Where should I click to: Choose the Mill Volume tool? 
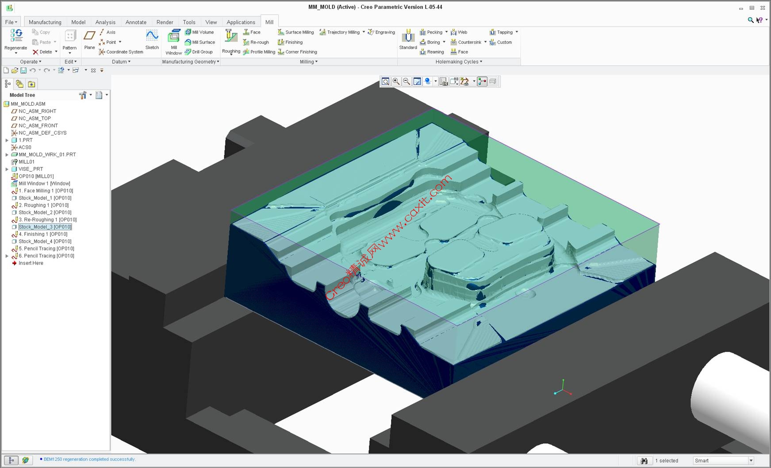199,32
